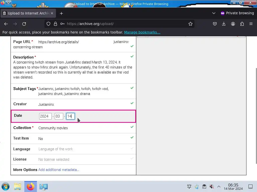This screenshot has height=192, width=257.
Task: Save page to Pocket
Action: click(x=215, y=24)
